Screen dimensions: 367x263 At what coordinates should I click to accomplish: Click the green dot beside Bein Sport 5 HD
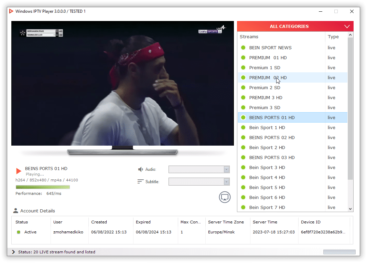click(x=243, y=187)
